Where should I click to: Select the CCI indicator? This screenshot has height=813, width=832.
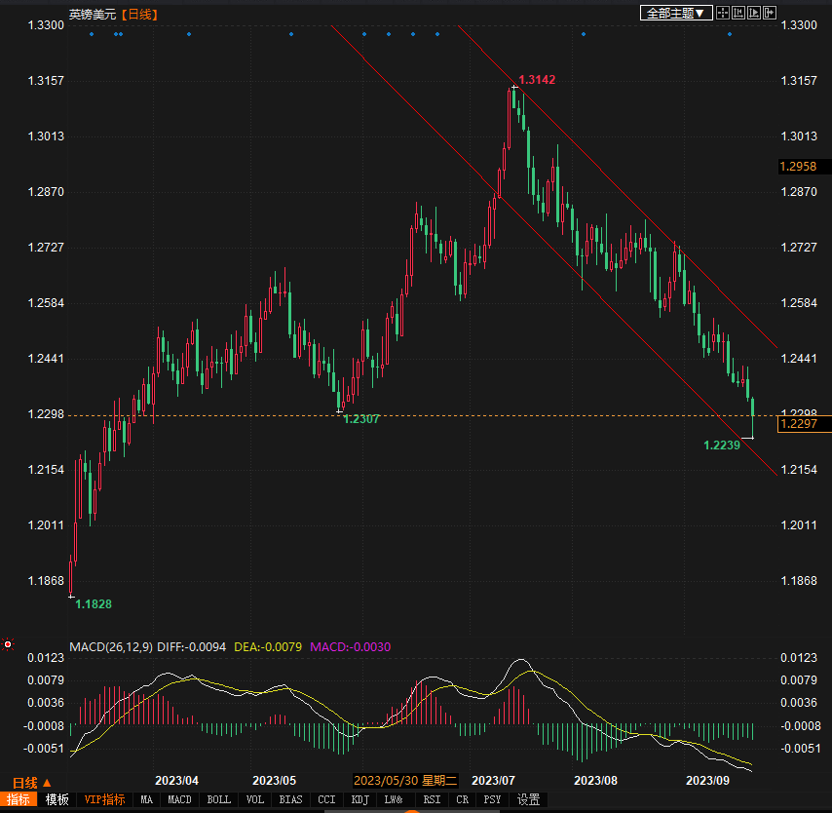(x=326, y=799)
